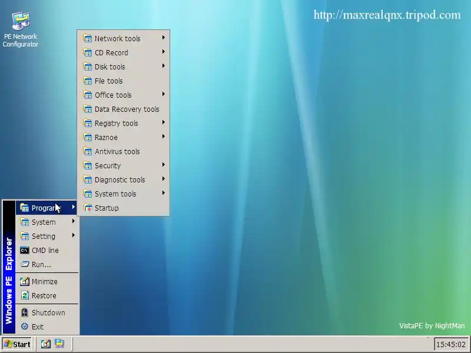Click the Diagnostic tools folder icon

(87, 179)
